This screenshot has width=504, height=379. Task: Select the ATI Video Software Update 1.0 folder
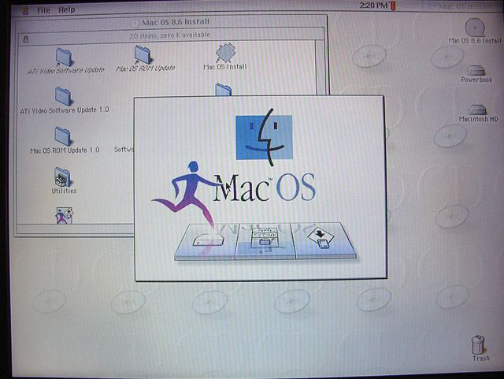64,96
